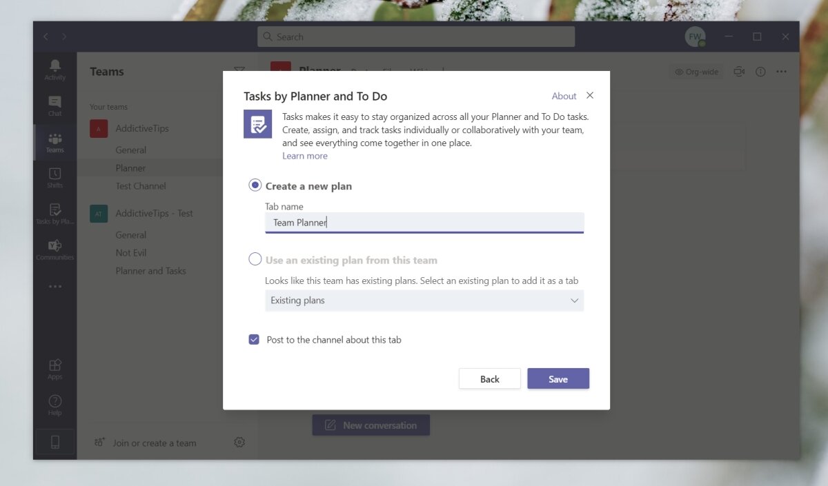Open the Shifts app

point(55,178)
